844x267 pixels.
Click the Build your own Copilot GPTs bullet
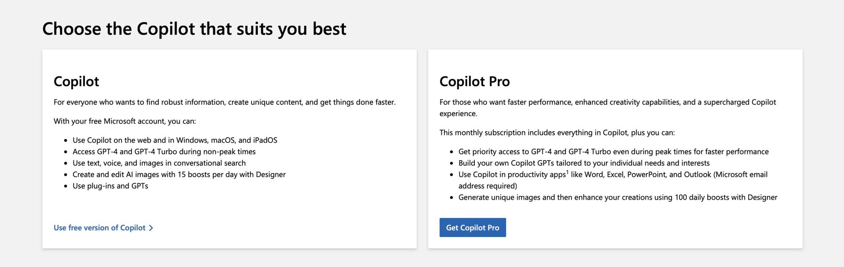click(x=584, y=163)
